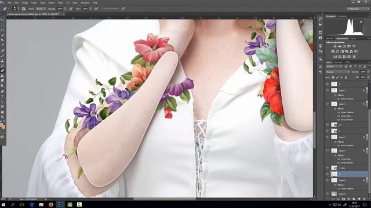Click the canvas vertical scrollbar

coord(314,129)
